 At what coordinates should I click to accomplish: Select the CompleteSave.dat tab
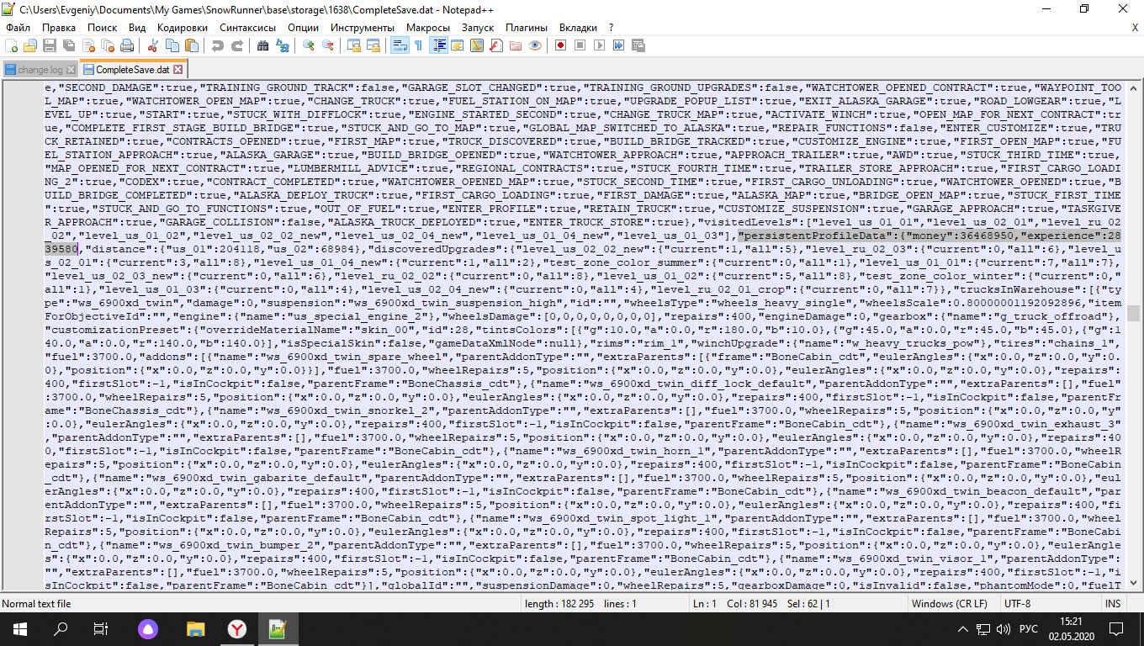tap(132, 69)
